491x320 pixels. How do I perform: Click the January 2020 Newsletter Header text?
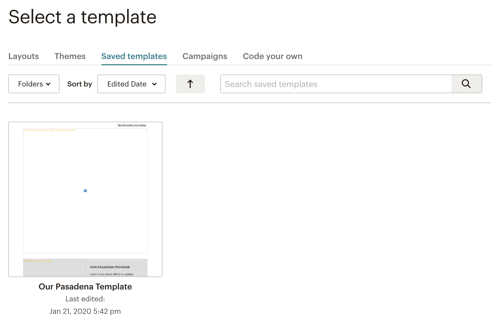click(x=50, y=130)
